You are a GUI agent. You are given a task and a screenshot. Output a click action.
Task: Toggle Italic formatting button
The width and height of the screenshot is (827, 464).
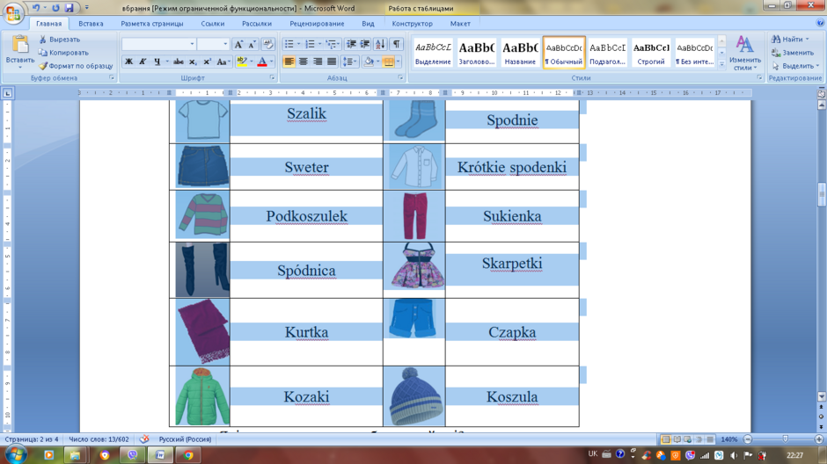pyautogui.click(x=143, y=62)
